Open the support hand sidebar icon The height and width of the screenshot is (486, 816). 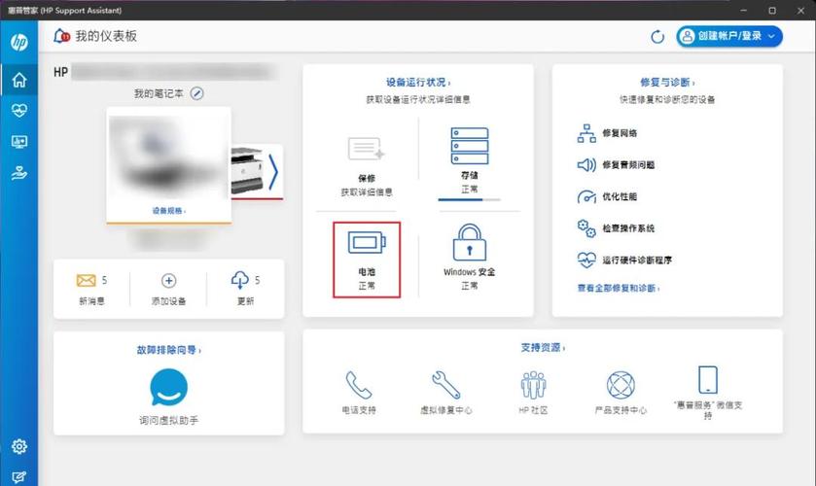coord(19,173)
